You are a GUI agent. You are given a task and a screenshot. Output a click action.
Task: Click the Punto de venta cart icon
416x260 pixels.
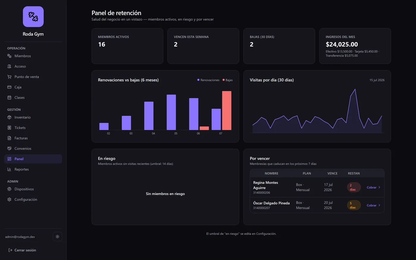(x=9, y=77)
